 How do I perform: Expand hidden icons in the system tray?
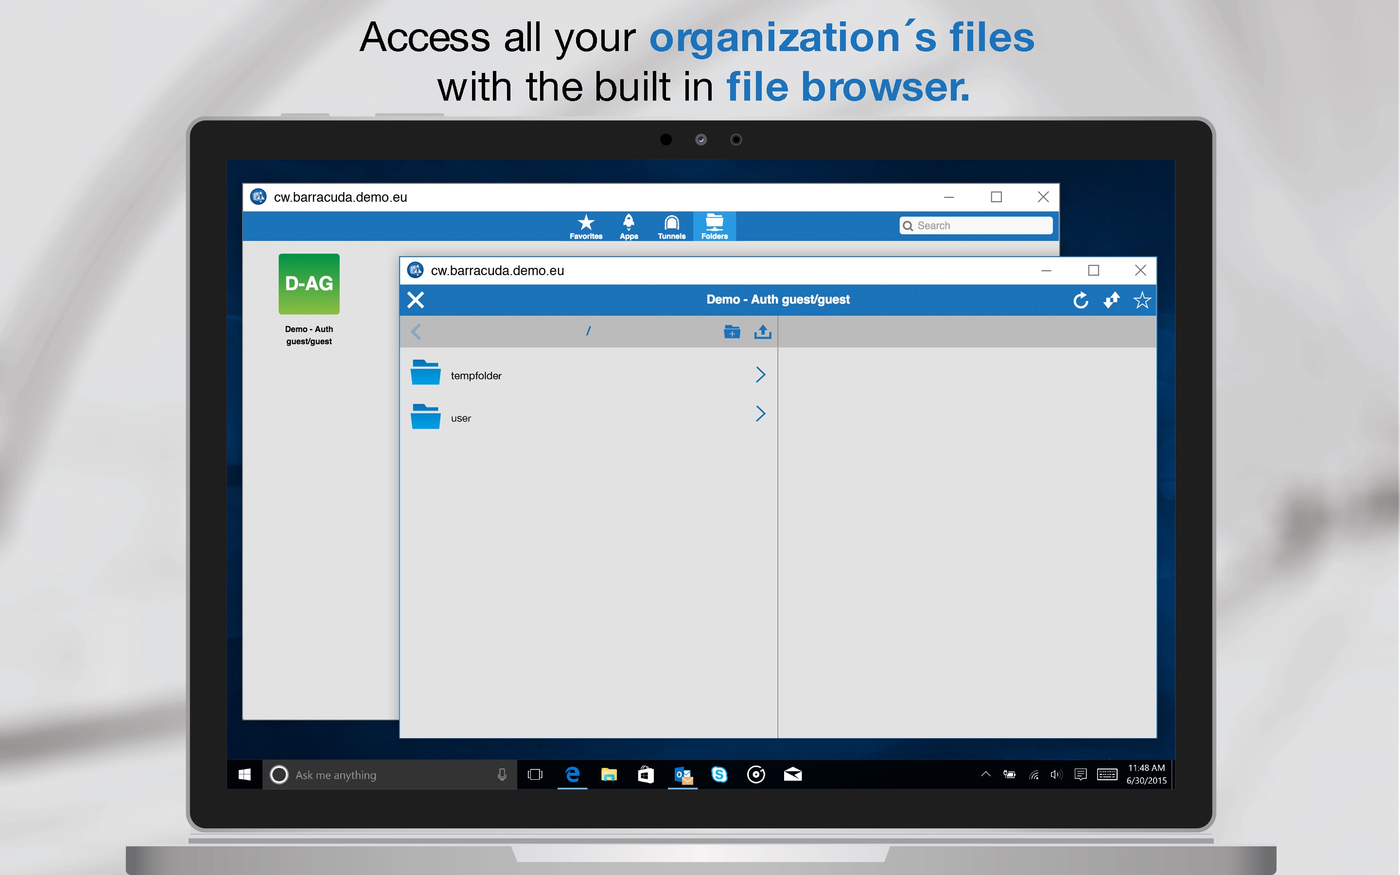(x=985, y=774)
